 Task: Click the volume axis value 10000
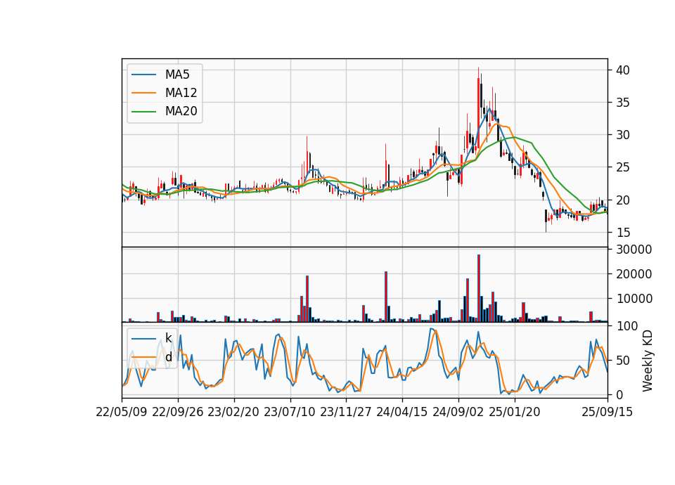pyautogui.click(x=634, y=298)
